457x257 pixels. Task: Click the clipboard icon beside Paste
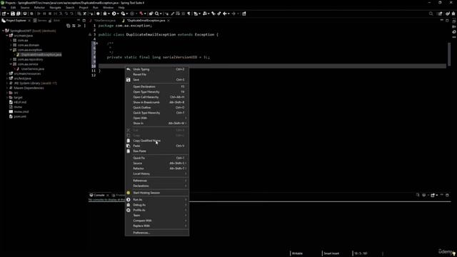point(129,146)
